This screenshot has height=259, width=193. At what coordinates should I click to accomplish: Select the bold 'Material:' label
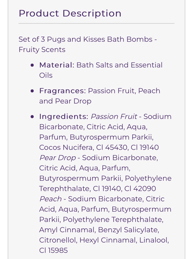(x=57, y=65)
